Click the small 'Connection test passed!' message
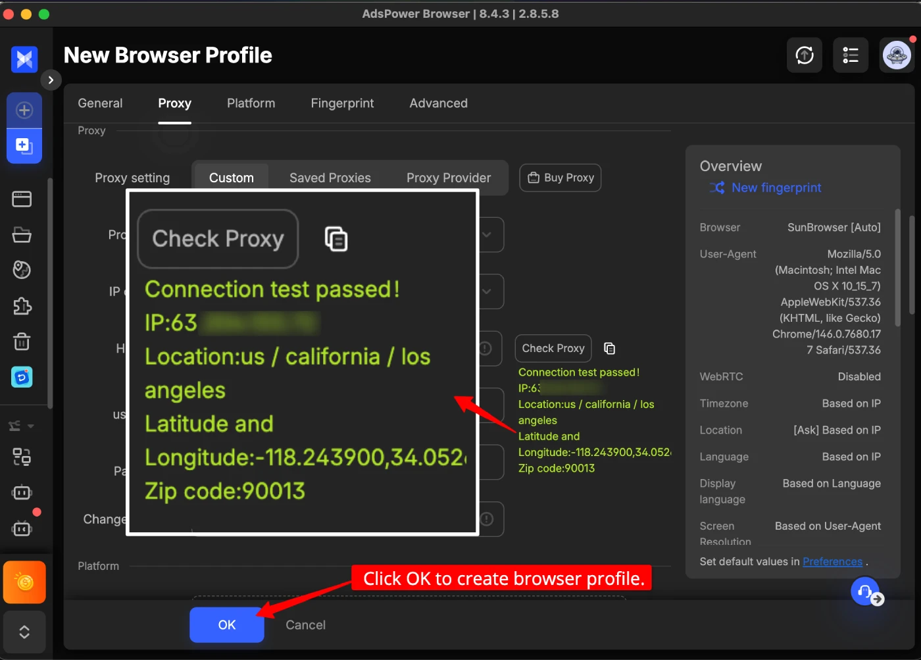The width and height of the screenshot is (921, 660). point(579,372)
